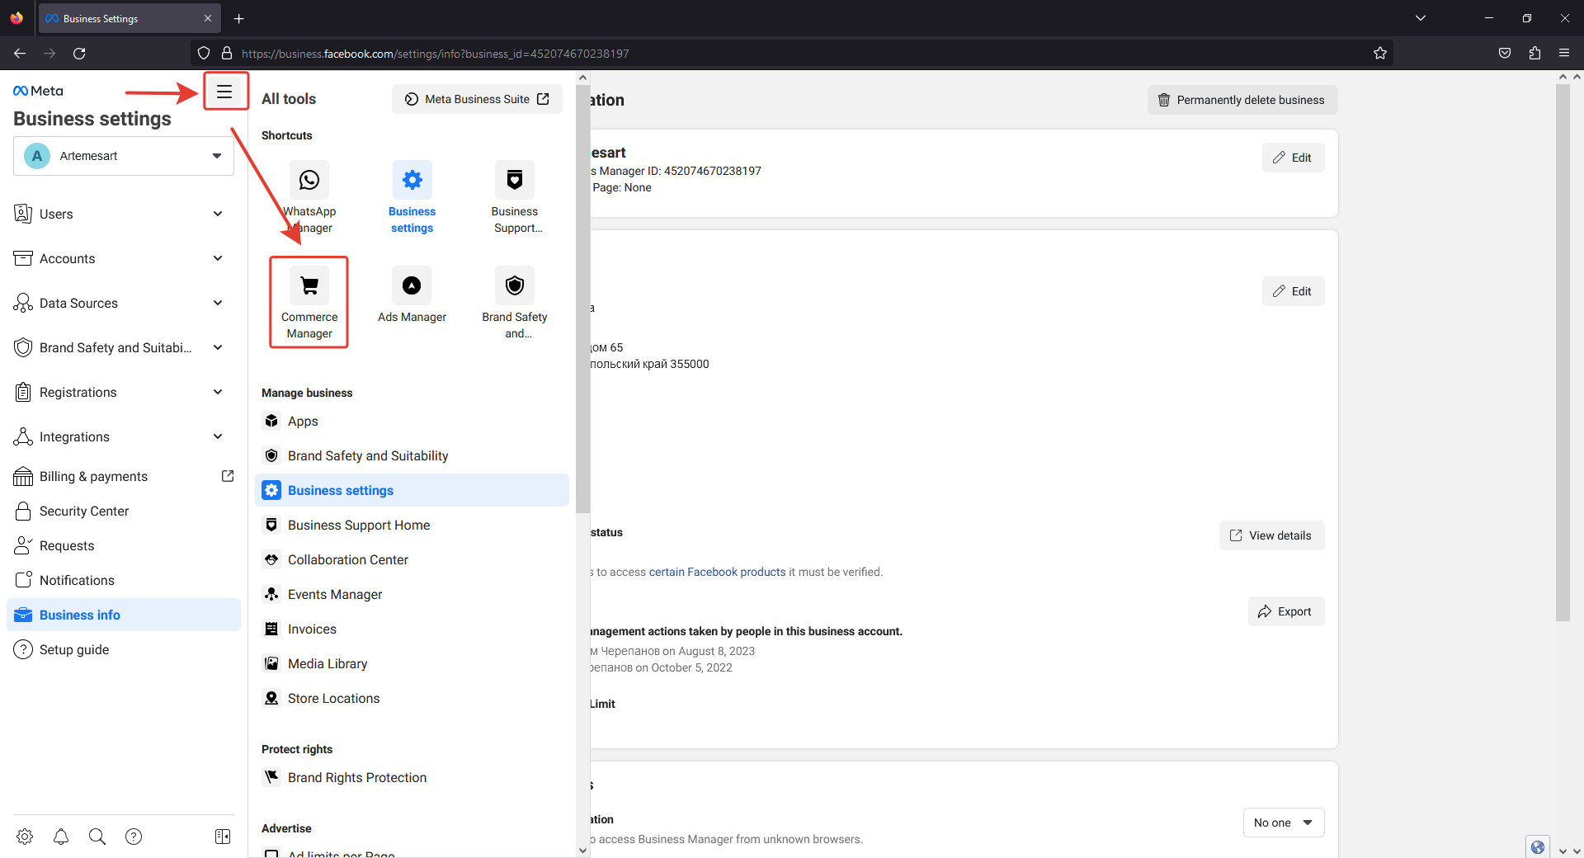Screen dimensions: 1584x858
Task: Open Requests page
Action: (x=124, y=546)
